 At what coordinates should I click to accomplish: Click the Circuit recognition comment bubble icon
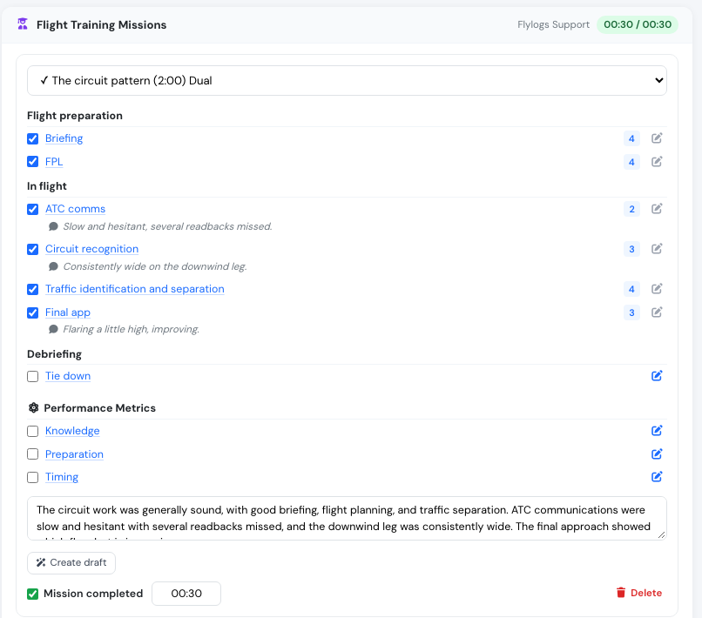pos(53,266)
